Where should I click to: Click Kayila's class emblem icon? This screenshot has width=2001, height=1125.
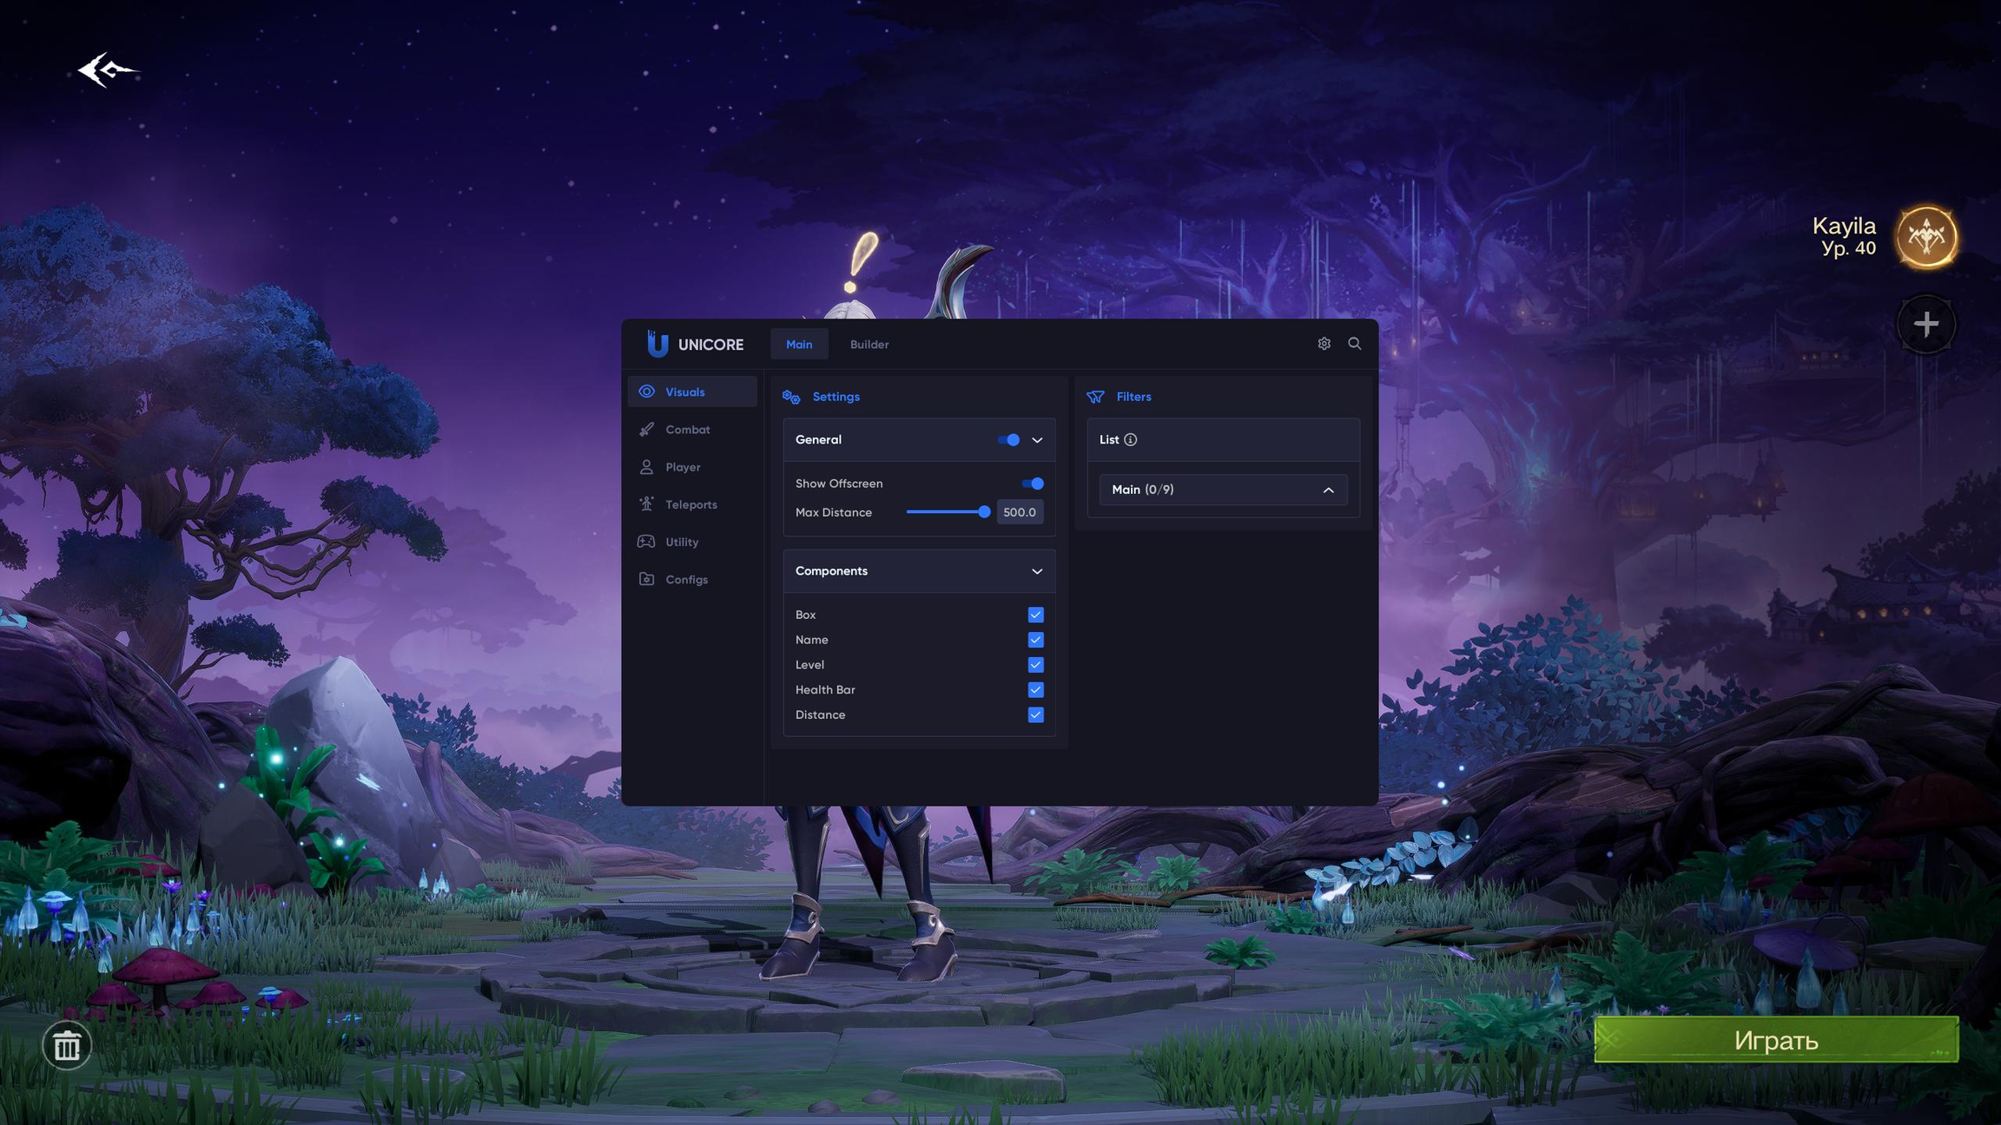coord(1925,237)
